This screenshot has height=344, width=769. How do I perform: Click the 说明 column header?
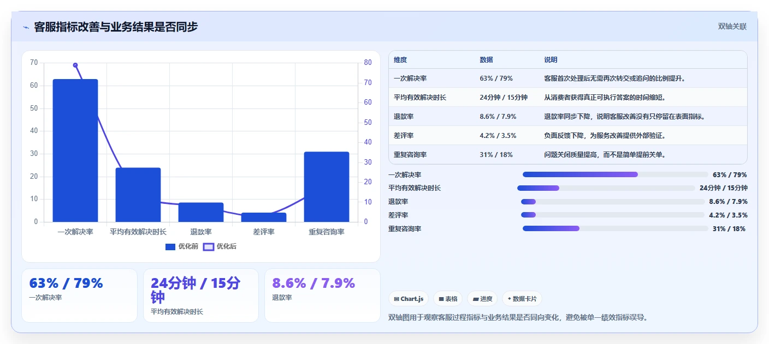[x=551, y=60]
